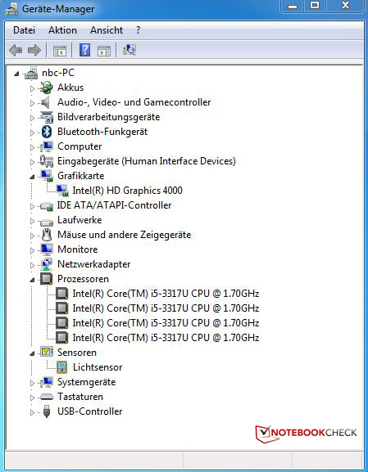Expand the Netzwerkadapter category
Screen dimensions: 368x472
pos(32,265)
